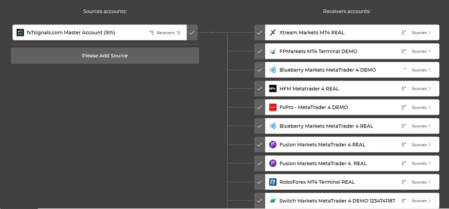Image resolution: width=449 pixels, height=209 pixels.
Task: Click the FxPro red logo icon
Action: coord(273,107)
